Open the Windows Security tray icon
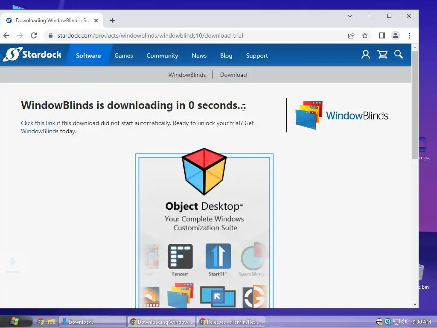Screen dimensions: 437x328 [x=379, y=322]
